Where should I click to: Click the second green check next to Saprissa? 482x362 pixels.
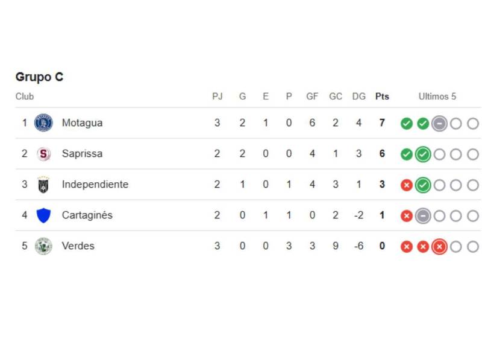(424, 153)
